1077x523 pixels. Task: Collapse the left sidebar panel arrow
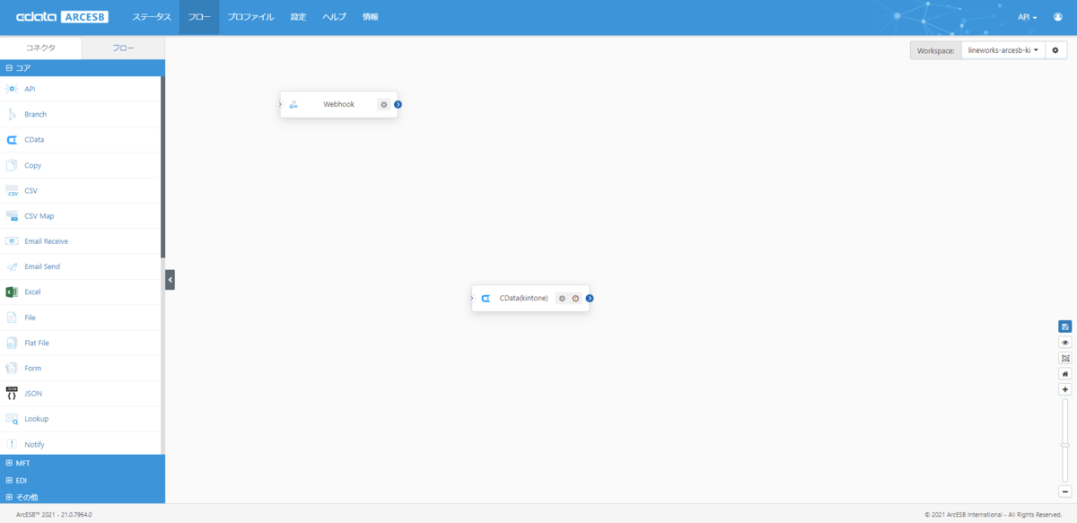coord(171,280)
